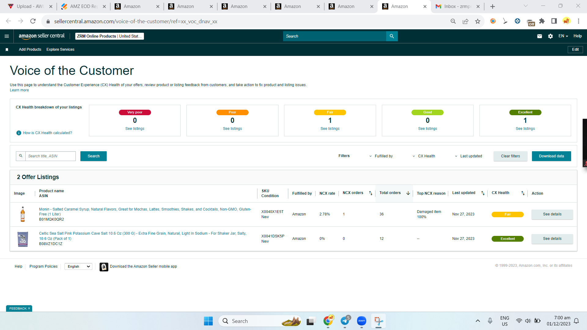Sort by Total orders down arrow
The height and width of the screenshot is (330, 587).
[408, 193]
